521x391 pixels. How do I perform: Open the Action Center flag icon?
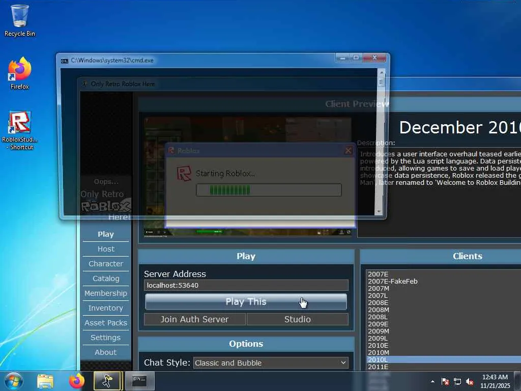445,381
